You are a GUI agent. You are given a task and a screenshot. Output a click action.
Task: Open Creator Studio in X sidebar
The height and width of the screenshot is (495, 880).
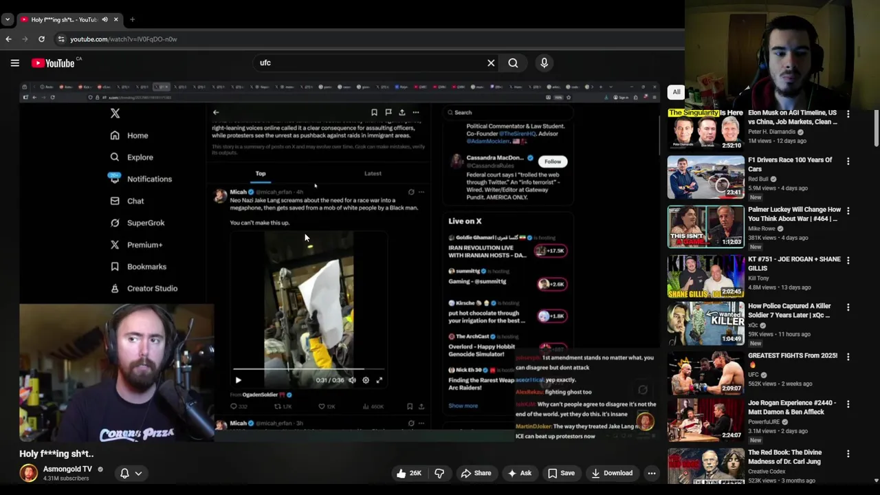[x=143, y=289]
